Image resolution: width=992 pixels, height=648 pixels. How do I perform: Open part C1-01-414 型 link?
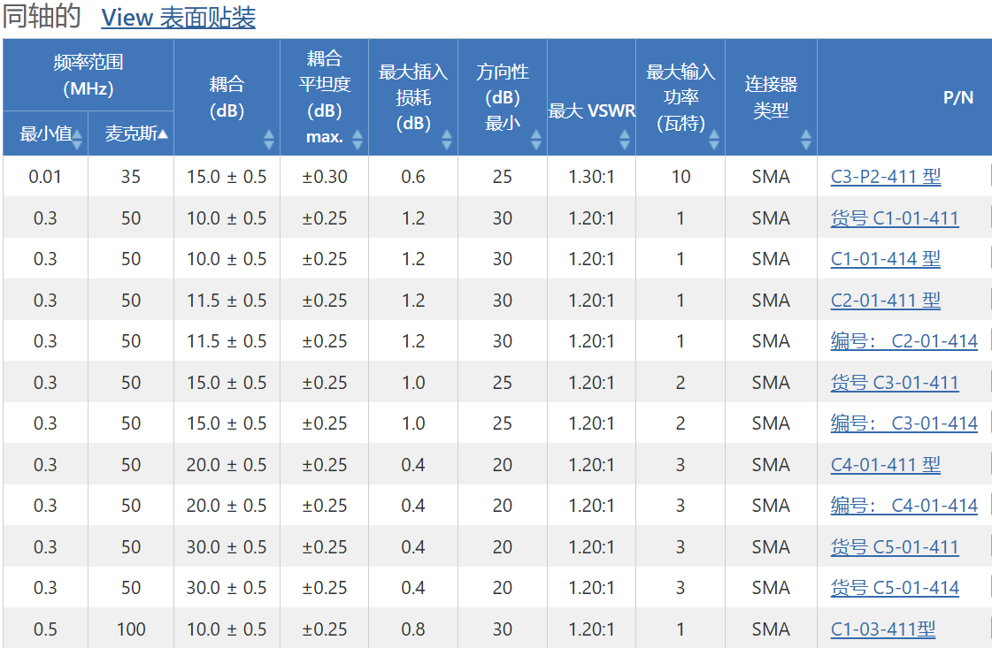coord(885,258)
